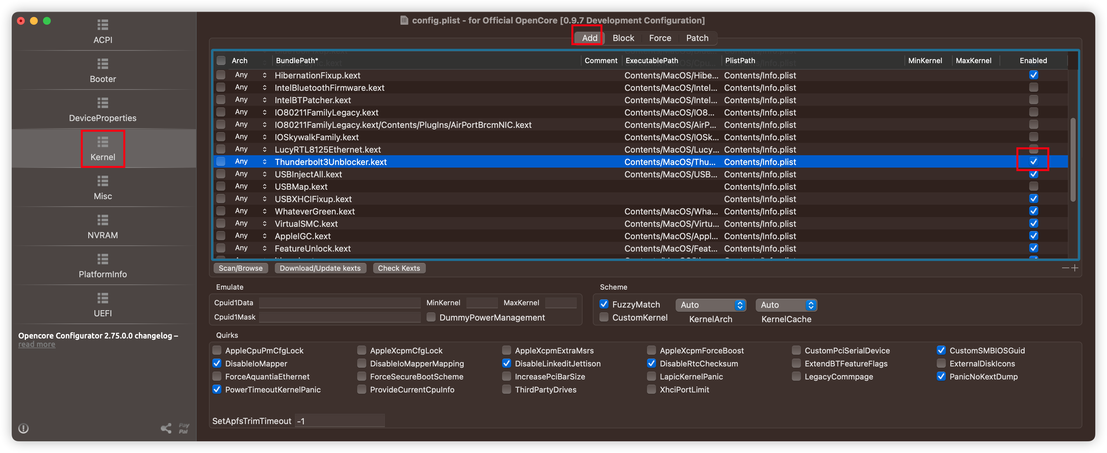The image size is (1107, 453).
Task: Navigate to the Misc section
Action: pyautogui.click(x=102, y=188)
